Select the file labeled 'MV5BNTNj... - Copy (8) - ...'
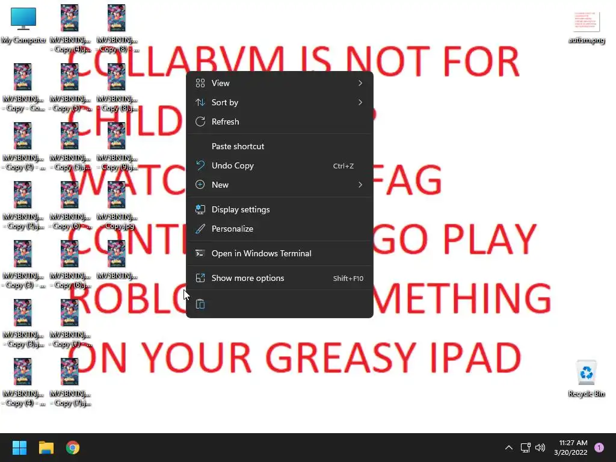Image resolution: width=616 pixels, height=462 pixels. 117,29
